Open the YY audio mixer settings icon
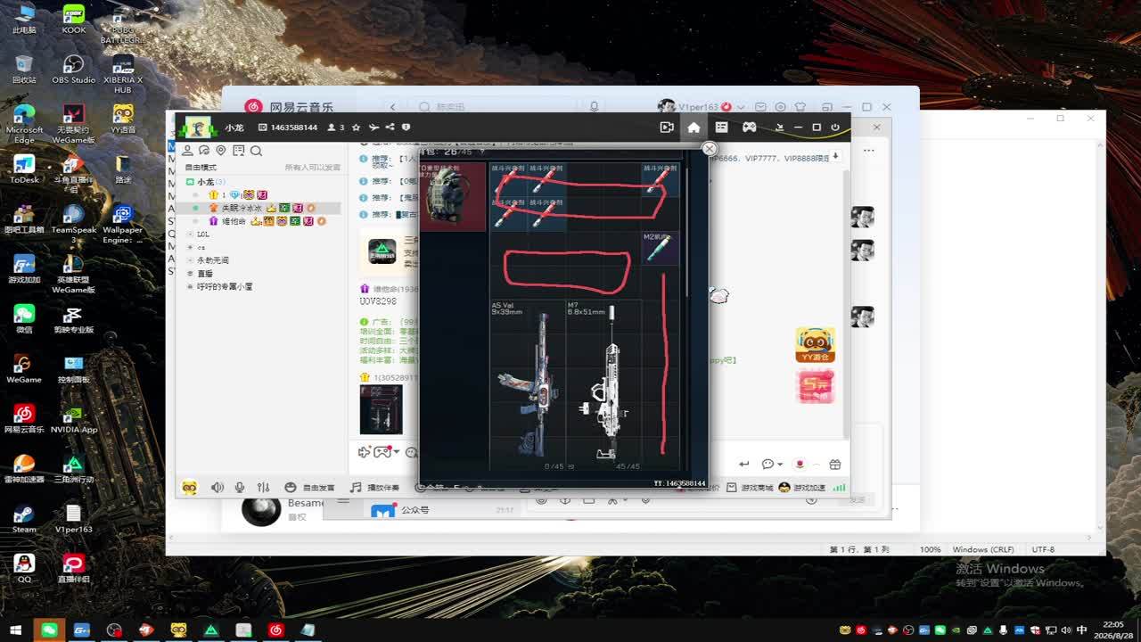This screenshot has width=1141, height=642. (263, 488)
